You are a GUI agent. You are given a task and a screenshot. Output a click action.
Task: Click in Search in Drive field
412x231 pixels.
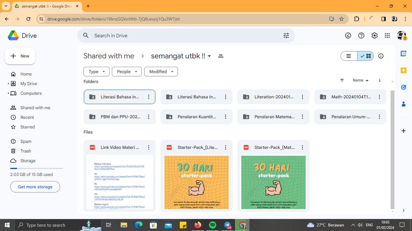click(186, 36)
